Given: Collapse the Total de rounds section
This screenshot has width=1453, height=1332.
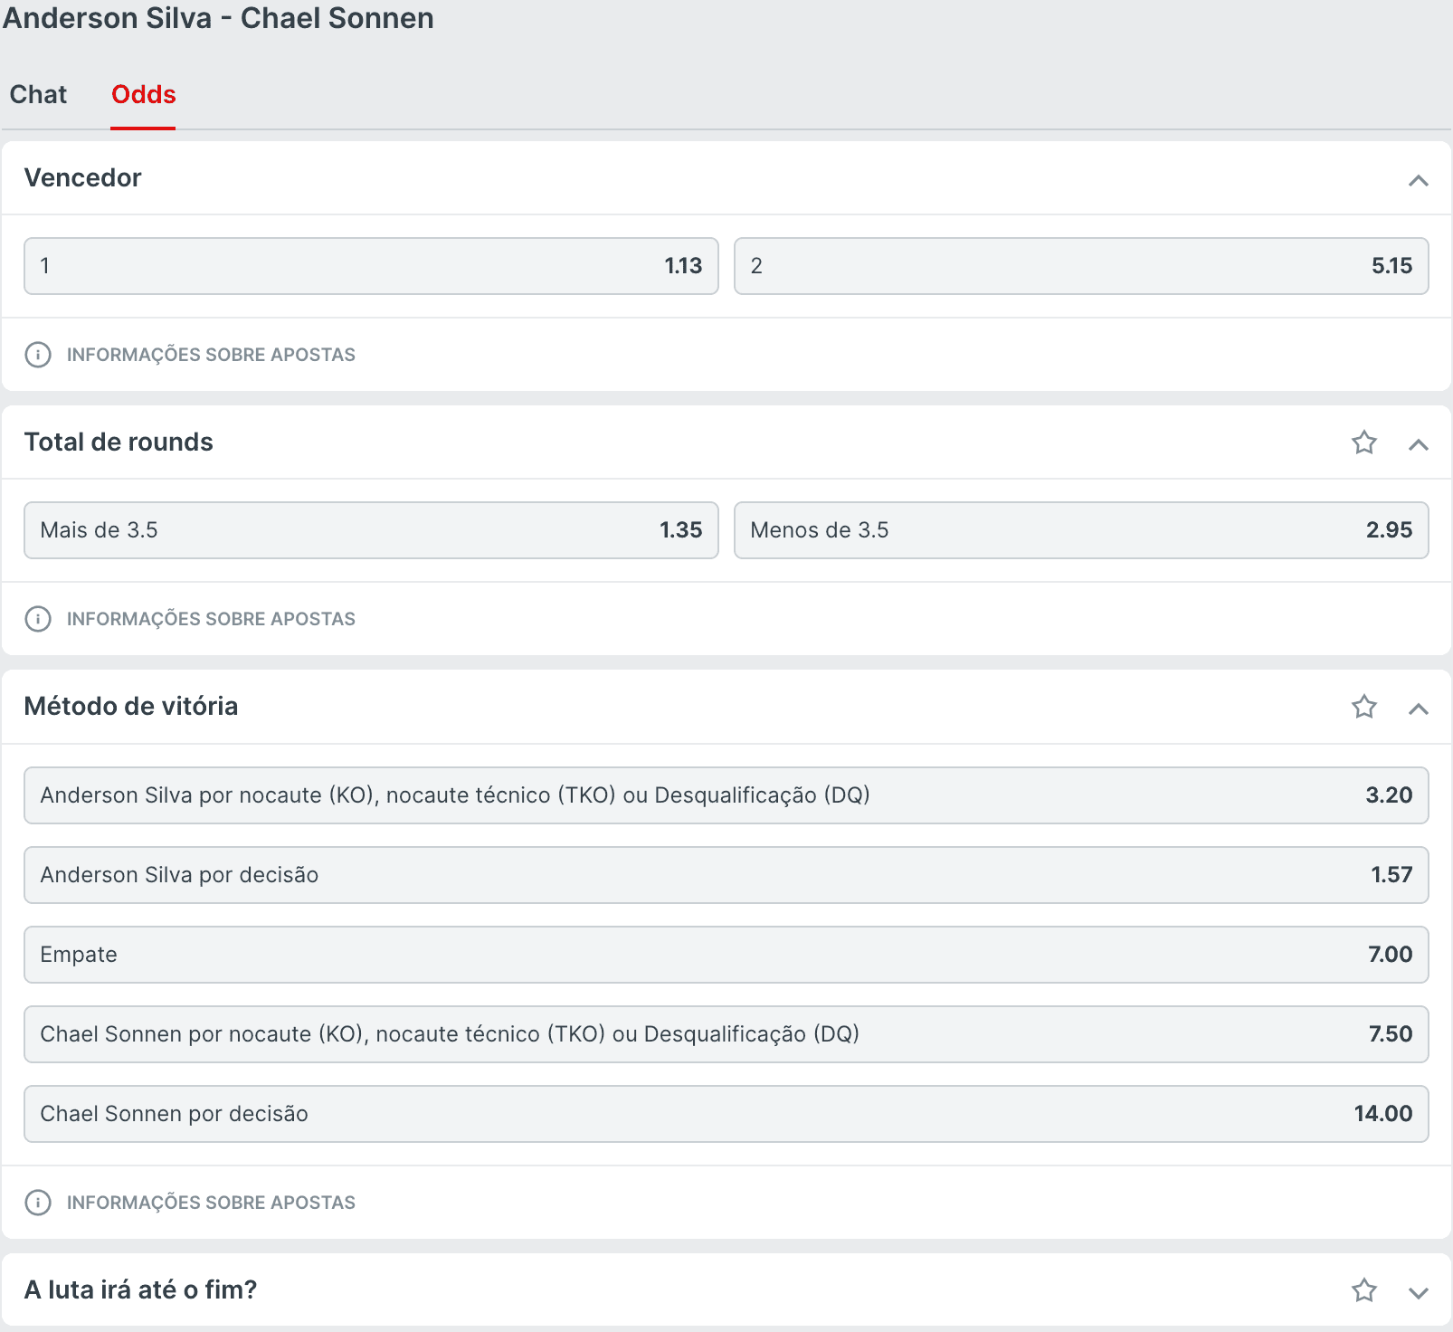Looking at the screenshot, I should pos(1418,444).
